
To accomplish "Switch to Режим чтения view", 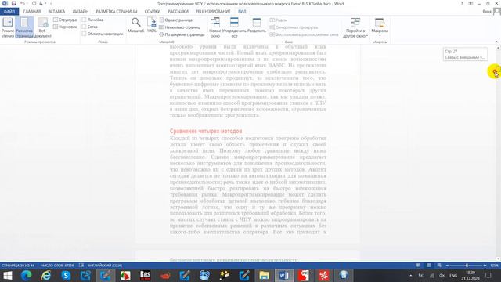I will [8, 27].
